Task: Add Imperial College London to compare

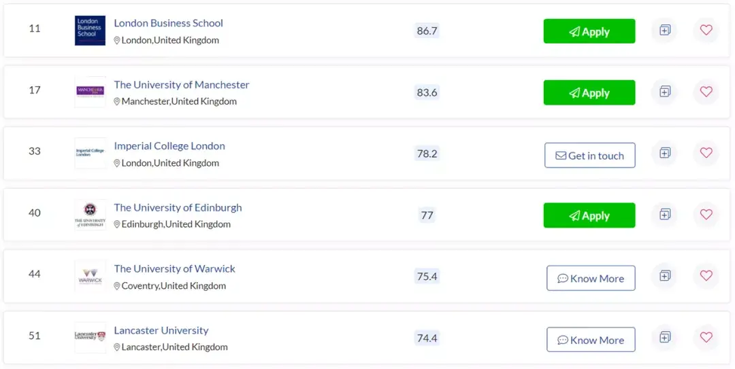Action: [665, 153]
